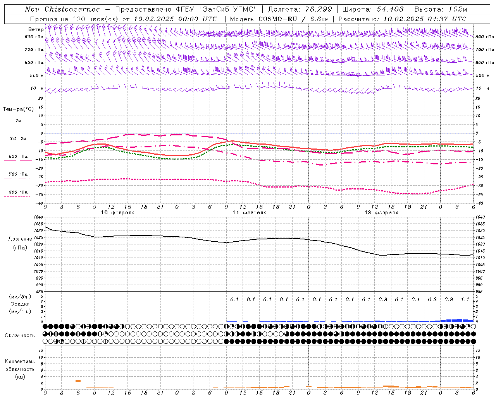The image size is (496, 396).
Task: Select the latitude value Широта: 54.406
Action: [x=373, y=9]
